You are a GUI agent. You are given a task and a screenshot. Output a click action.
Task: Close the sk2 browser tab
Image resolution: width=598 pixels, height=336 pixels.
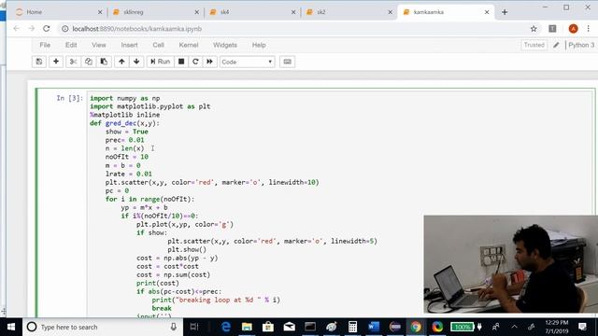pos(391,12)
